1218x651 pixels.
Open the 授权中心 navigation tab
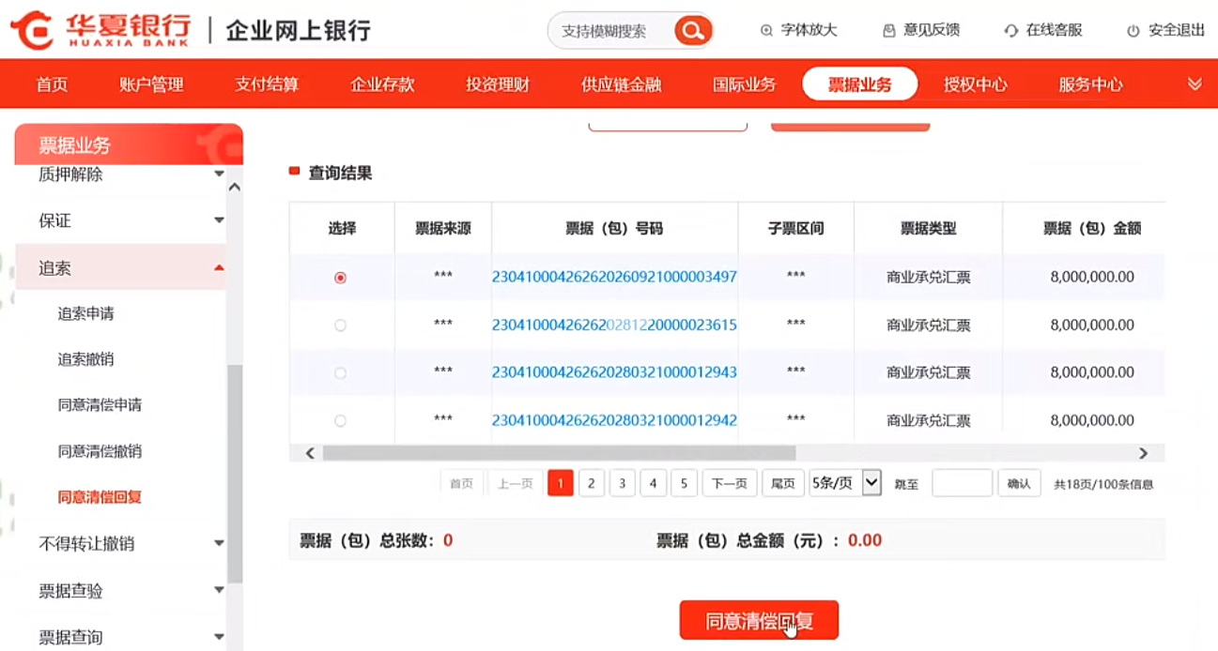click(975, 84)
